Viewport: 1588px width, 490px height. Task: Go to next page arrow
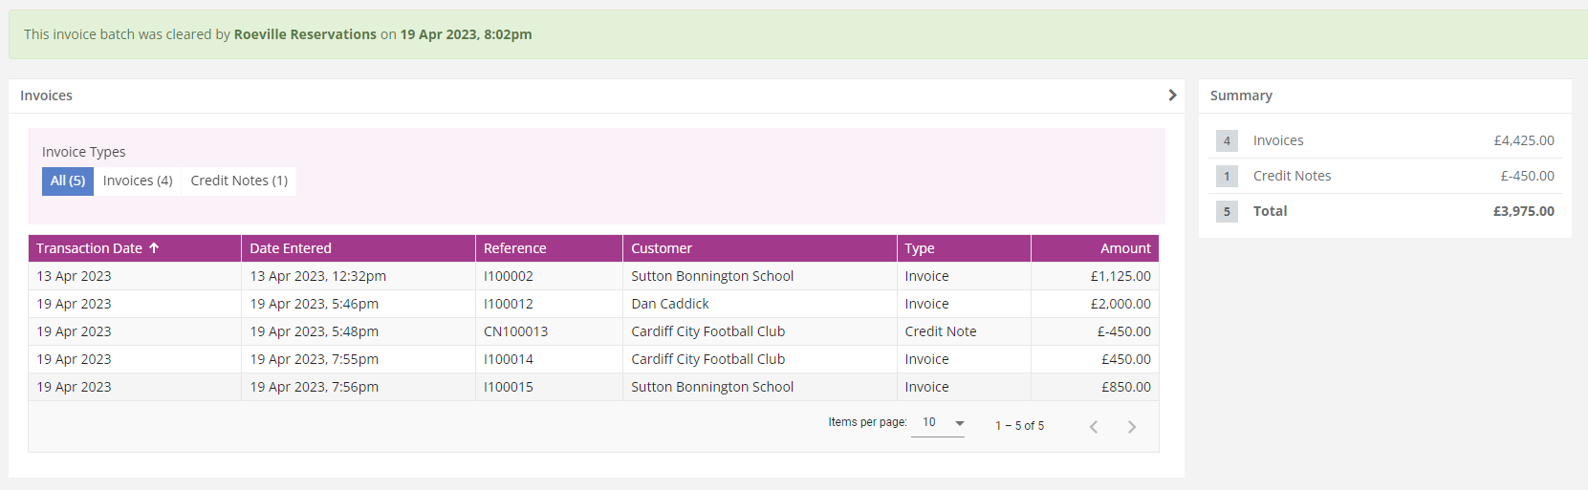click(x=1131, y=427)
